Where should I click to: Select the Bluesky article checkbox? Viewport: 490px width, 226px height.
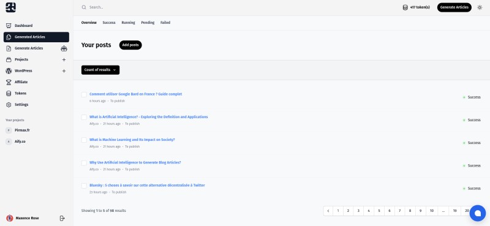[x=84, y=186]
